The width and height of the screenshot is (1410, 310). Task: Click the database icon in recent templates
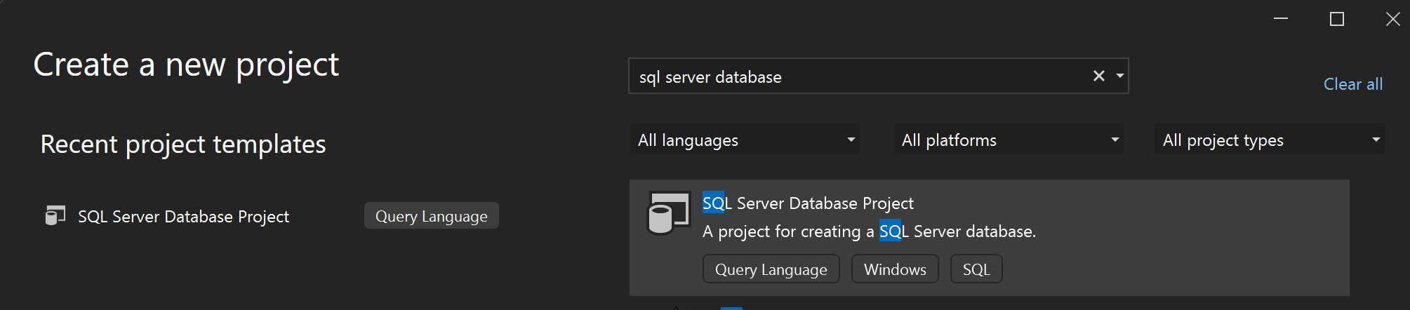click(x=55, y=216)
